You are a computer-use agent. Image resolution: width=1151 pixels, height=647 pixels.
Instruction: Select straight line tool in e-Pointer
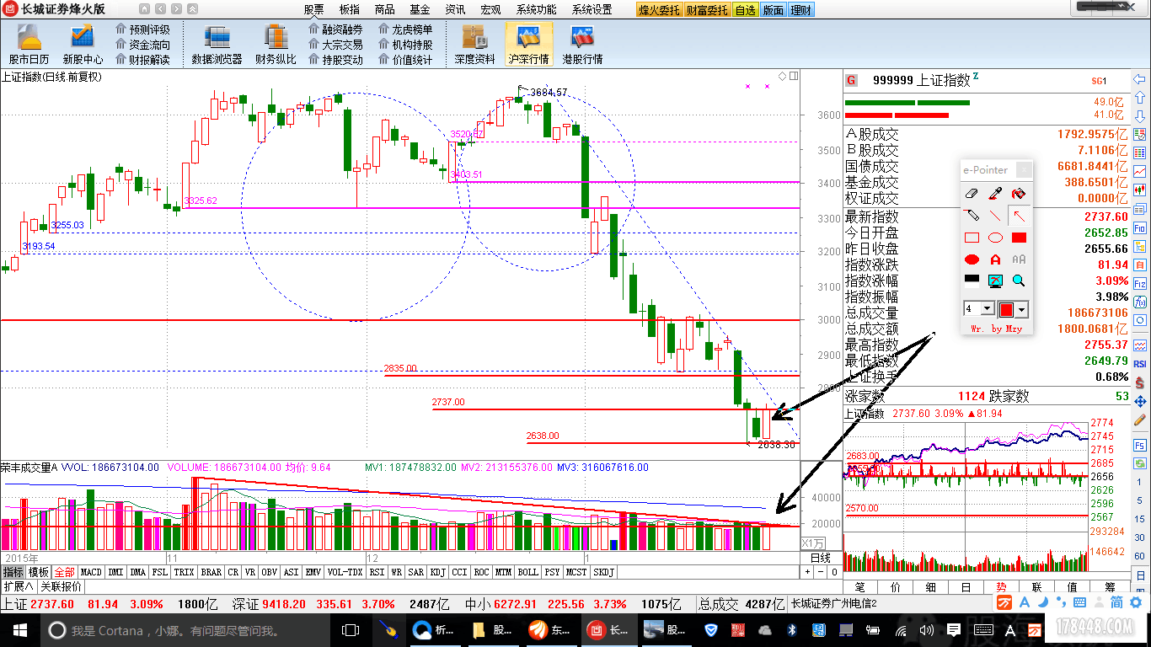995,215
